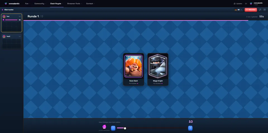Toggle fullscreen with the arrows icon
Viewport: 268px width, 133px height.
pyautogui.click(x=260, y=10)
